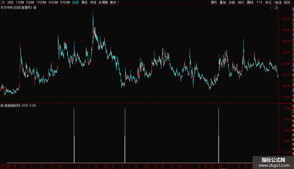294x169 pixels.
Task: Open the 统计 statistics tool
Action: pos(241,2)
